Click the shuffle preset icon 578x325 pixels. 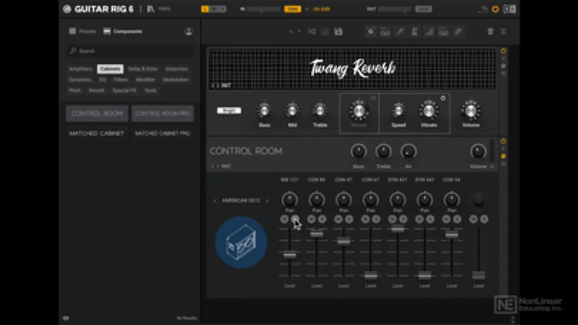point(312,32)
